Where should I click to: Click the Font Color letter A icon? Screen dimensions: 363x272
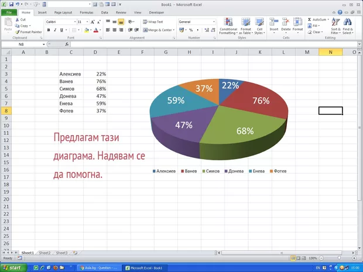click(x=96, y=30)
